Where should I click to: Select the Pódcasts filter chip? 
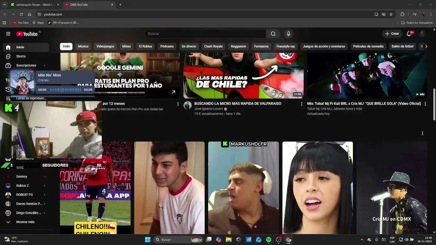[167, 46]
